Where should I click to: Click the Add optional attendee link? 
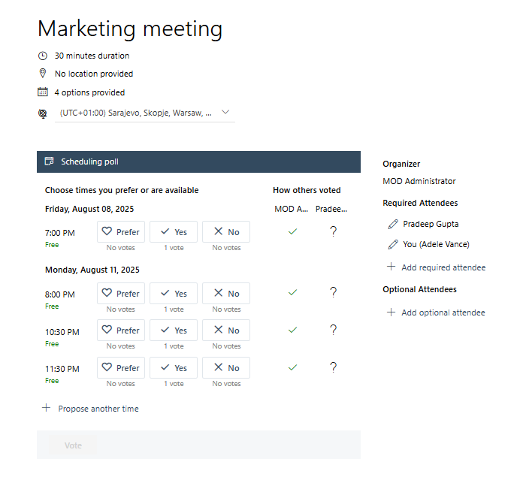click(x=443, y=312)
